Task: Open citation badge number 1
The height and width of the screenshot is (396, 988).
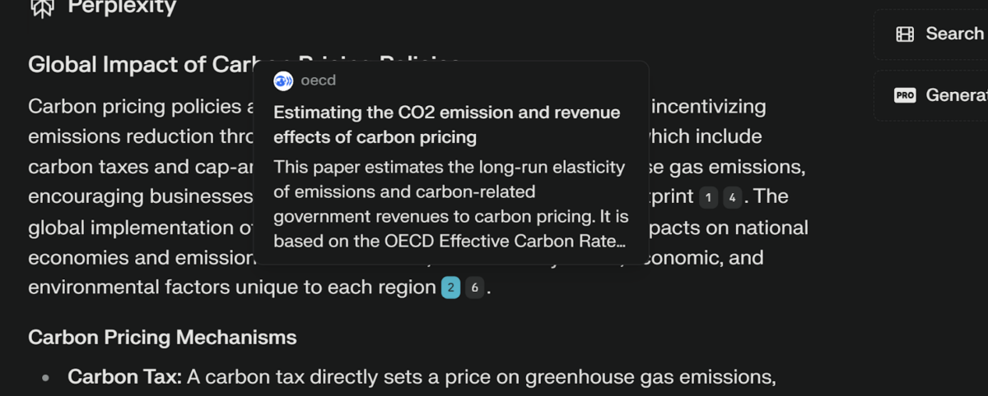Action: [x=708, y=197]
